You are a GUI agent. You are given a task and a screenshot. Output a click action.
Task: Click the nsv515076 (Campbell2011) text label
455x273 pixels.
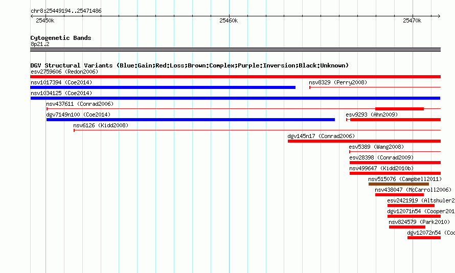[405, 179]
